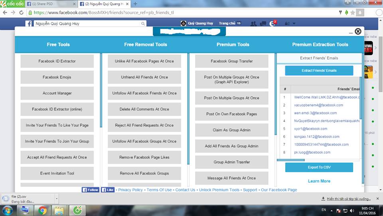Reload the page with refresh icon

(21, 12)
